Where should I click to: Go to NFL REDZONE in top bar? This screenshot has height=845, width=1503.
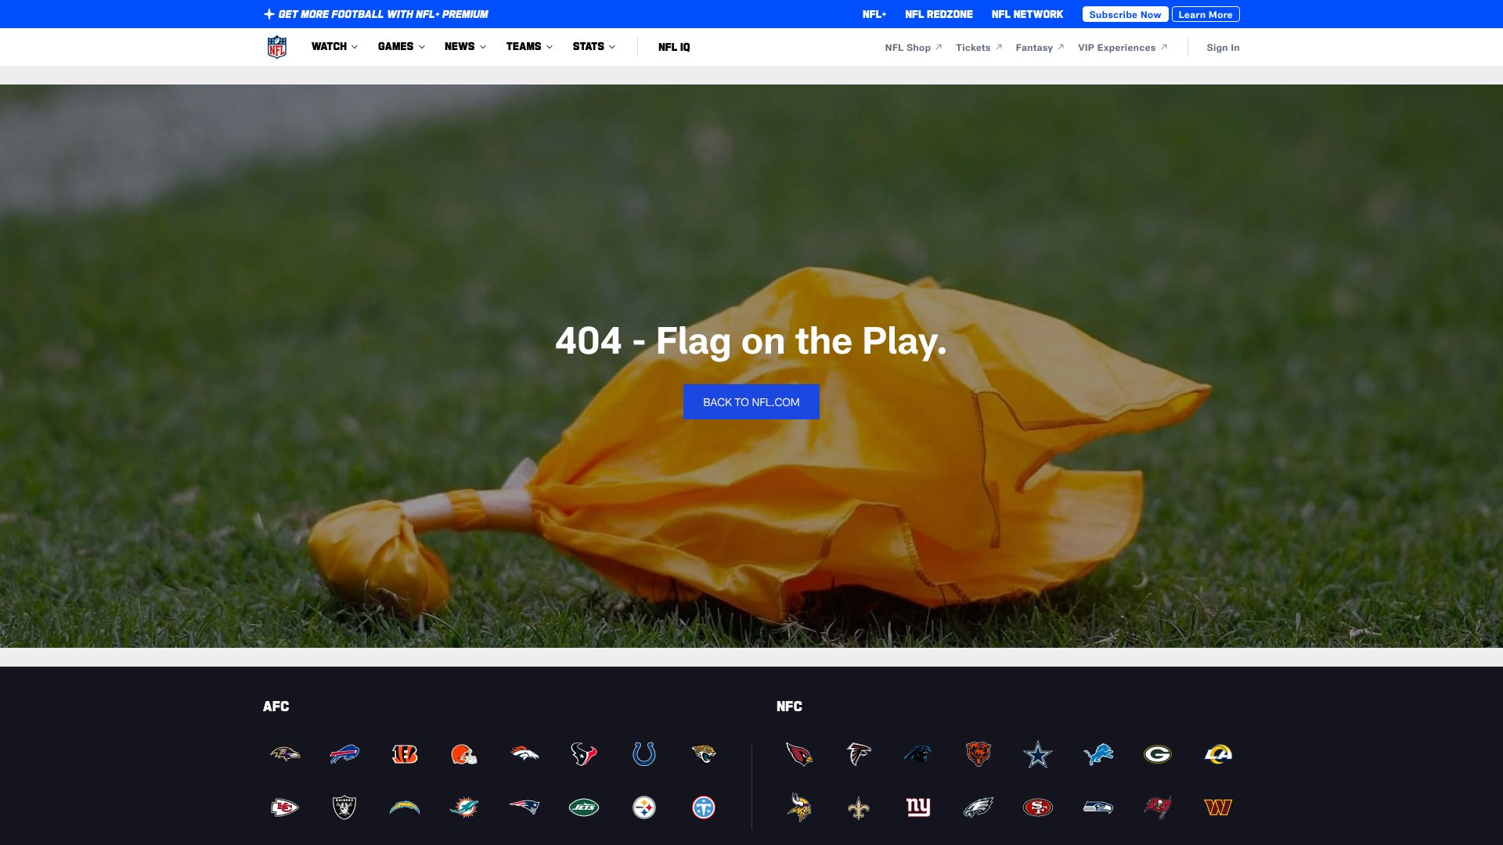939,14
